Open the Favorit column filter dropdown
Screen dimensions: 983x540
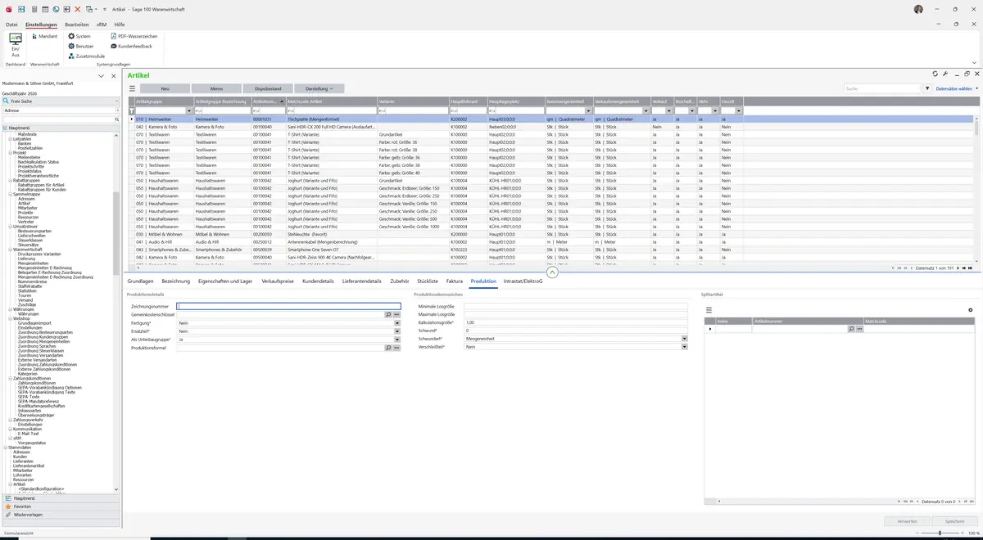pyautogui.click(x=739, y=110)
